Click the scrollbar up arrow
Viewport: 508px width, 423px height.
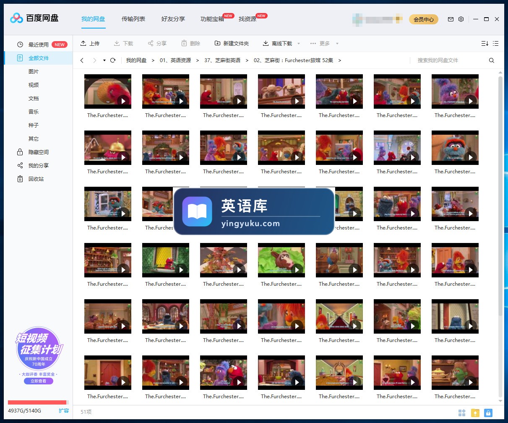coord(500,73)
